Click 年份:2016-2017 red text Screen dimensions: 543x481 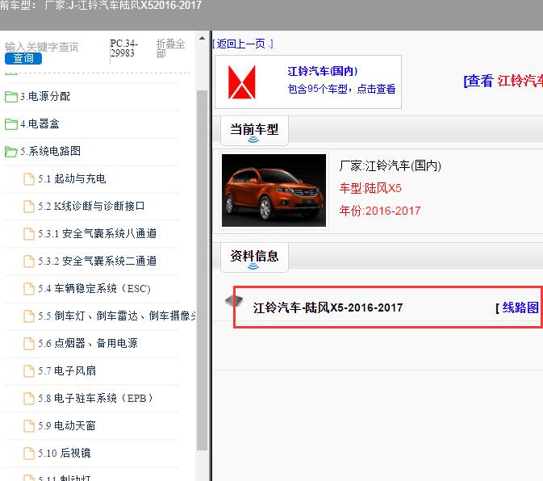point(380,211)
